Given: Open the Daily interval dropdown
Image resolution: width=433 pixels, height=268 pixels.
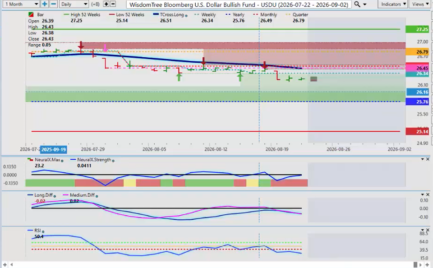Looking at the screenshot, I should (74, 4).
